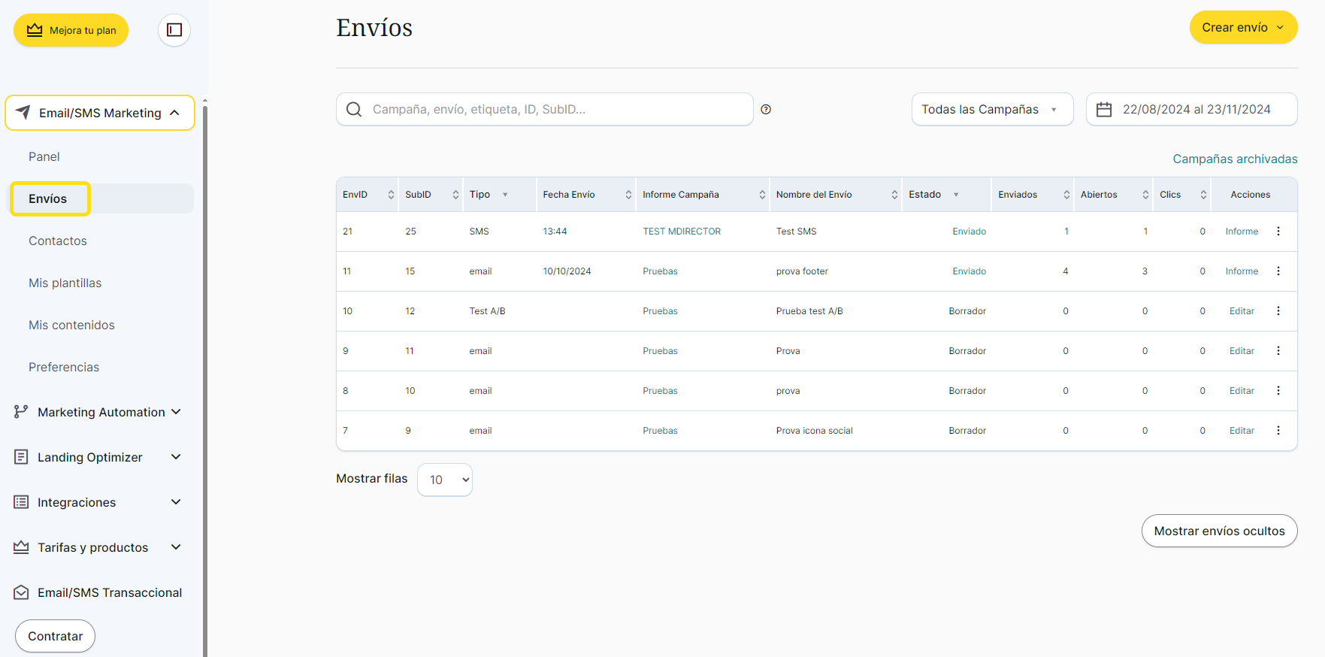Click the help icon beside search box

tap(766, 110)
